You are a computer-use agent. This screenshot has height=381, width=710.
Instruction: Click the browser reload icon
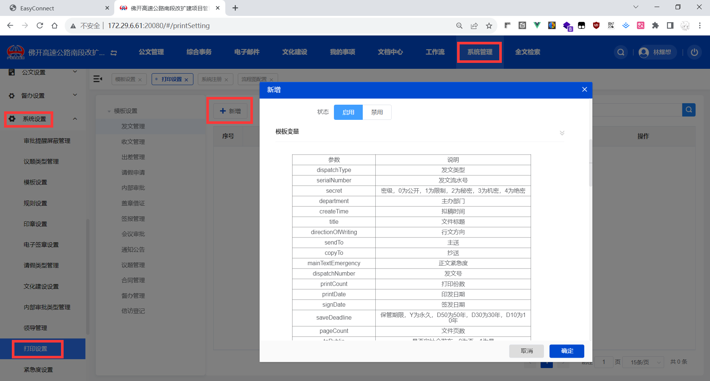[x=40, y=26]
